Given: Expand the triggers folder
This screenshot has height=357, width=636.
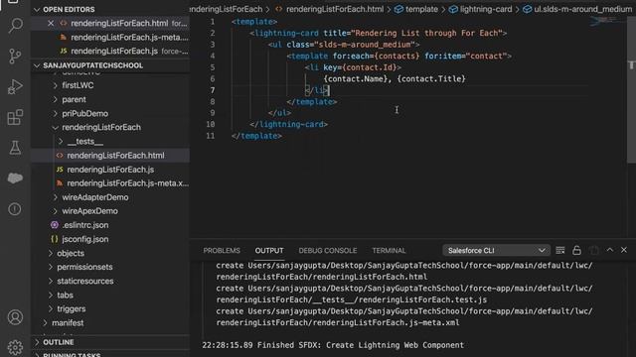Looking at the screenshot, I should [x=51, y=308].
